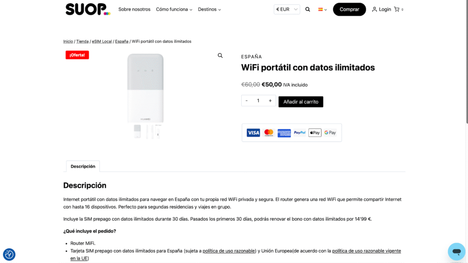Expand the Spanish flag language selector

point(323,9)
